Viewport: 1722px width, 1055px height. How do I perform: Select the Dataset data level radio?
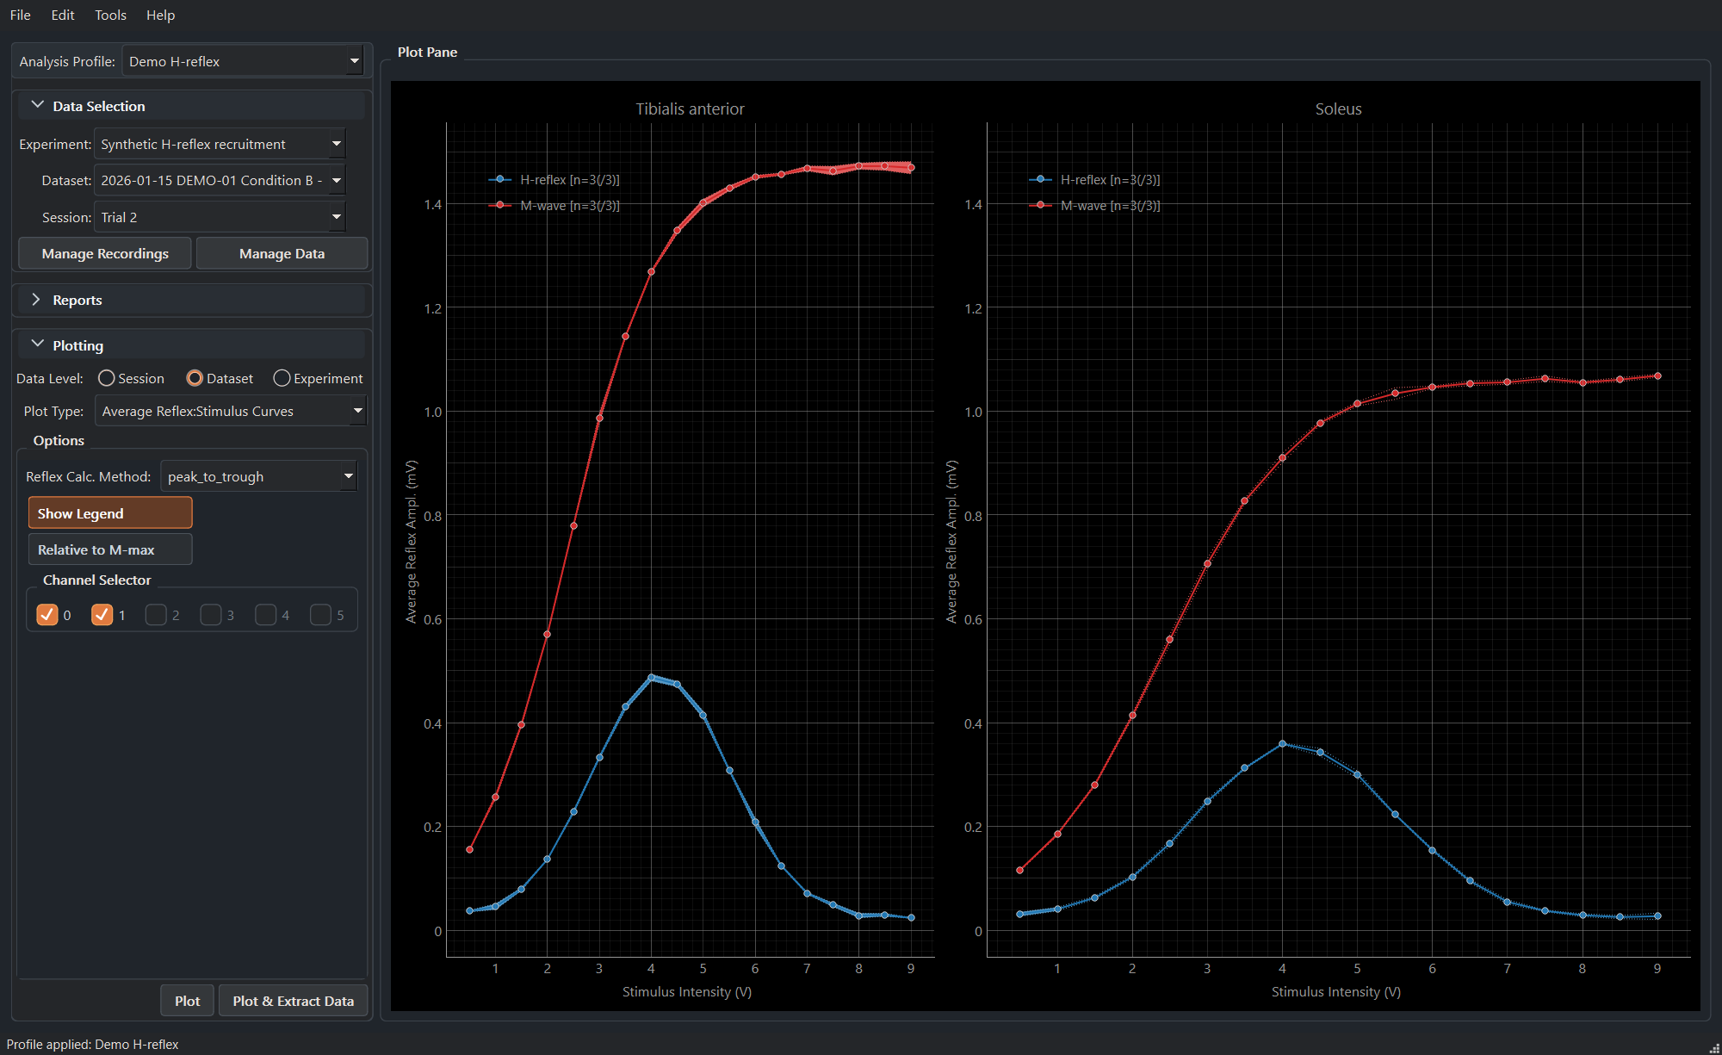220,378
